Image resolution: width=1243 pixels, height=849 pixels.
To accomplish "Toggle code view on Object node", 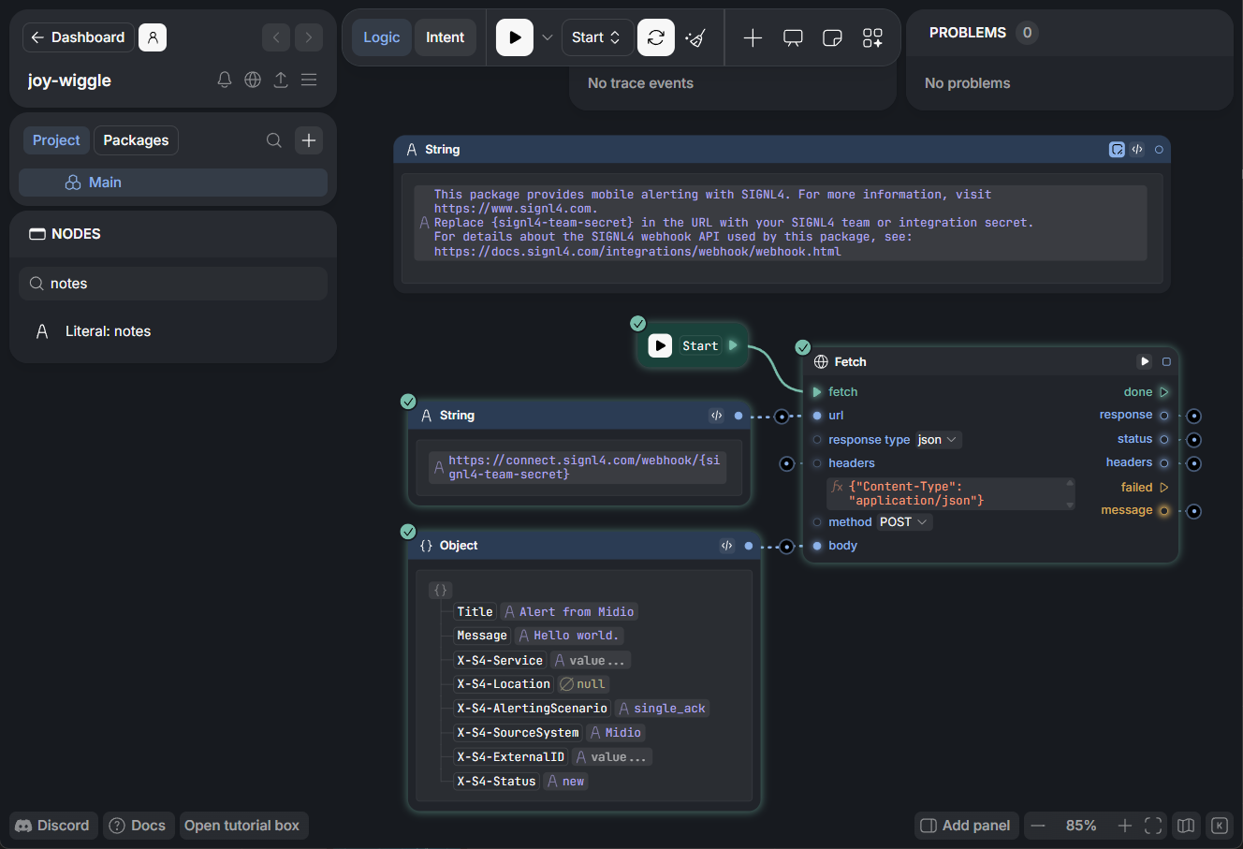I will pos(726,546).
